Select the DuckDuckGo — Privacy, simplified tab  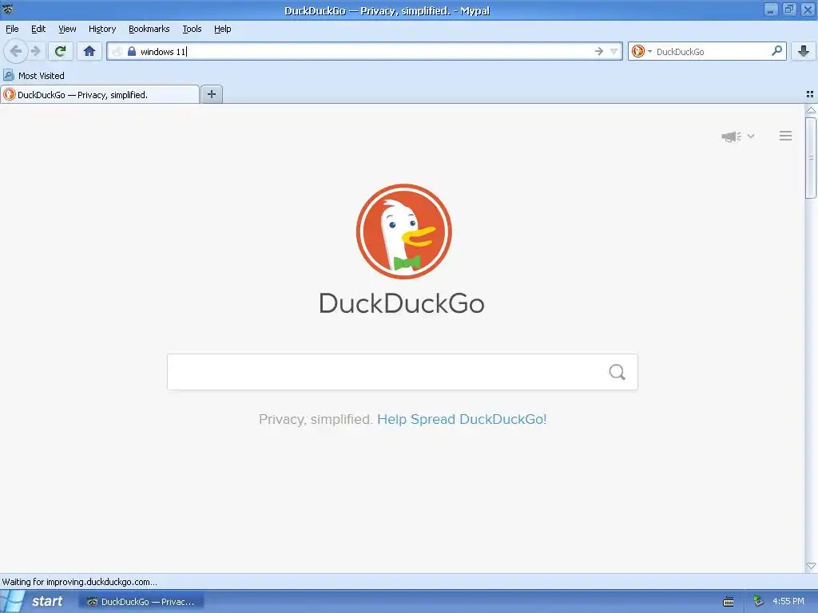[x=100, y=94]
